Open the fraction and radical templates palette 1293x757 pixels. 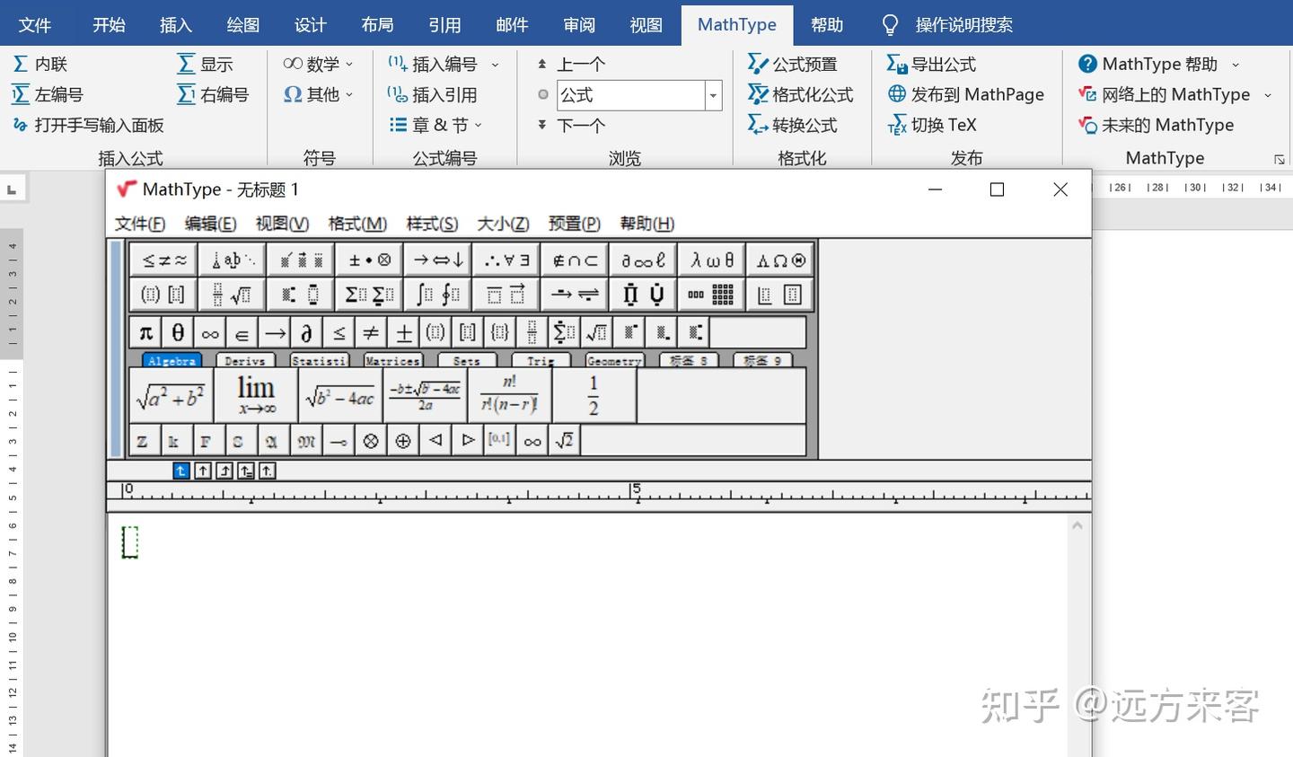click(231, 294)
